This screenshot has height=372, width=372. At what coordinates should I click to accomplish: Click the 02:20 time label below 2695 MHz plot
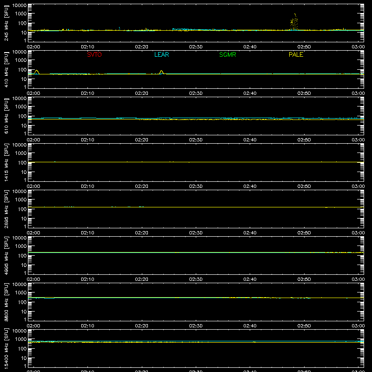pyautogui.click(x=142, y=233)
